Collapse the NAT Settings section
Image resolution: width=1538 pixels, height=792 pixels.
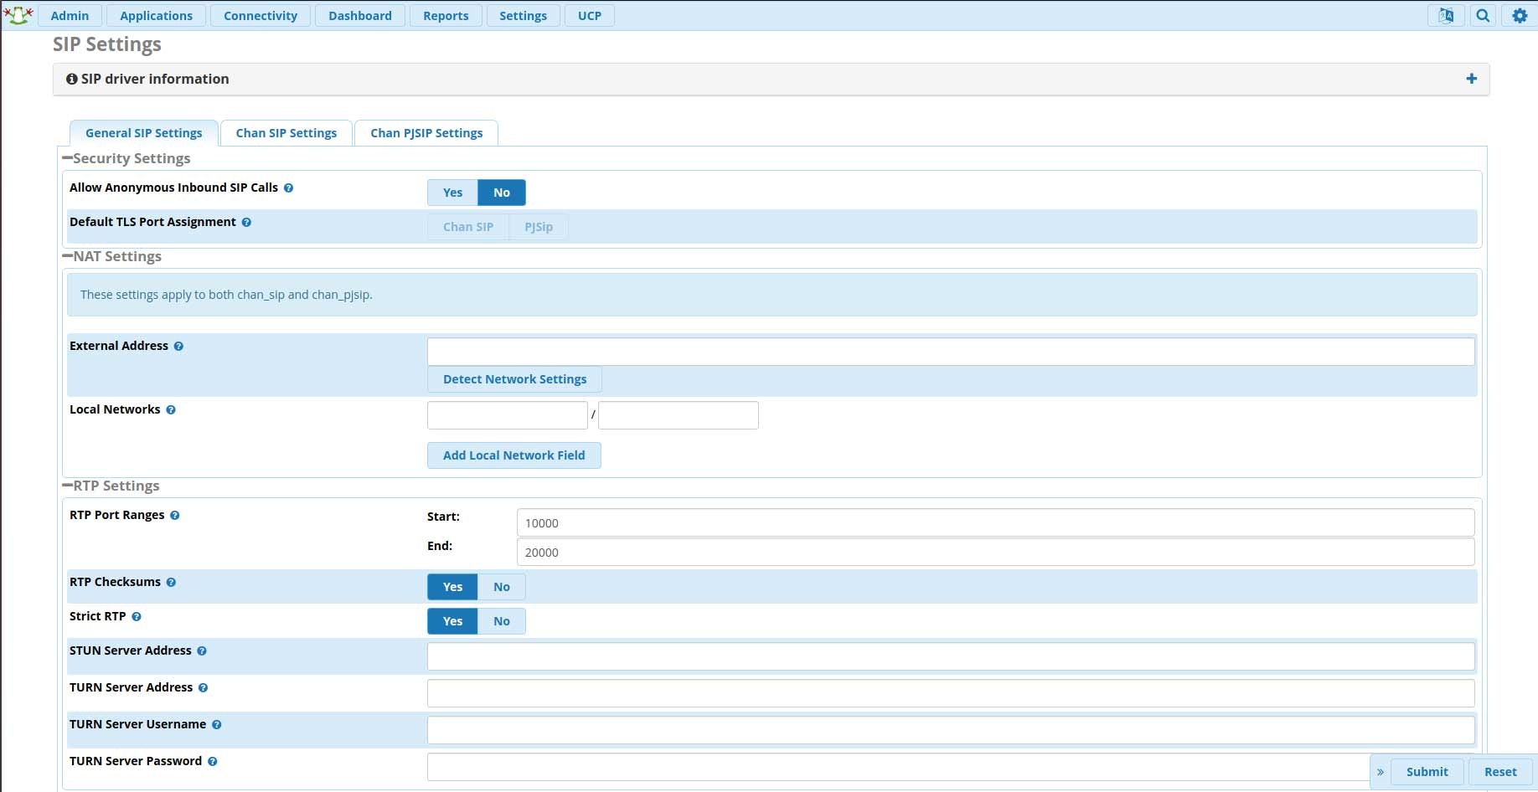click(68, 255)
